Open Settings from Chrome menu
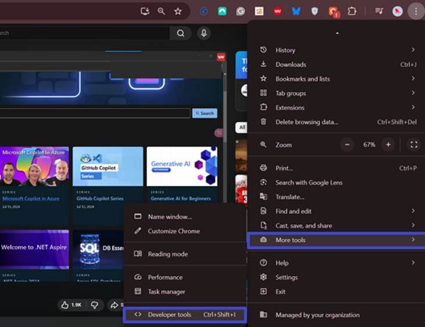This screenshot has width=425, height=327. pos(336,277)
